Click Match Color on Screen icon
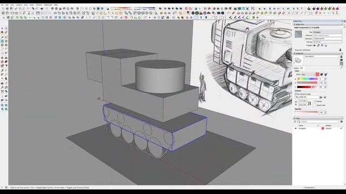 click(x=325, y=74)
